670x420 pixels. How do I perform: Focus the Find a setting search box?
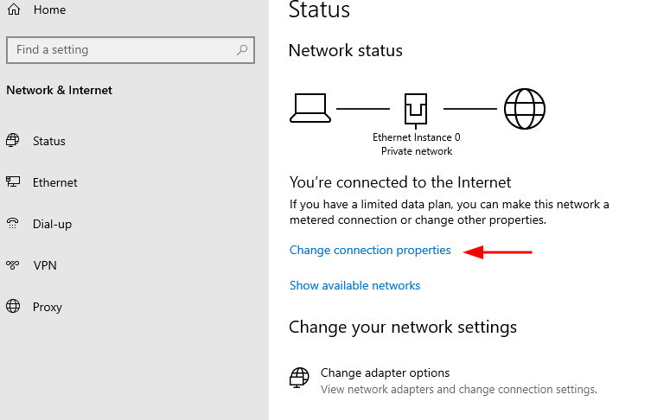click(131, 50)
